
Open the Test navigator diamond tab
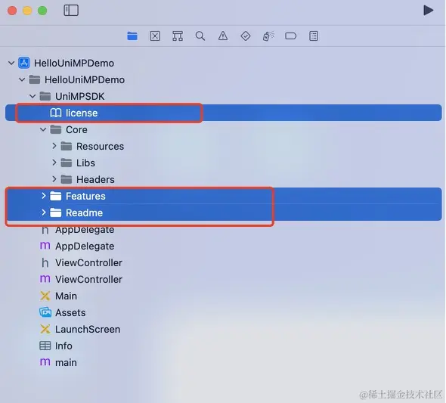pyautogui.click(x=246, y=36)
